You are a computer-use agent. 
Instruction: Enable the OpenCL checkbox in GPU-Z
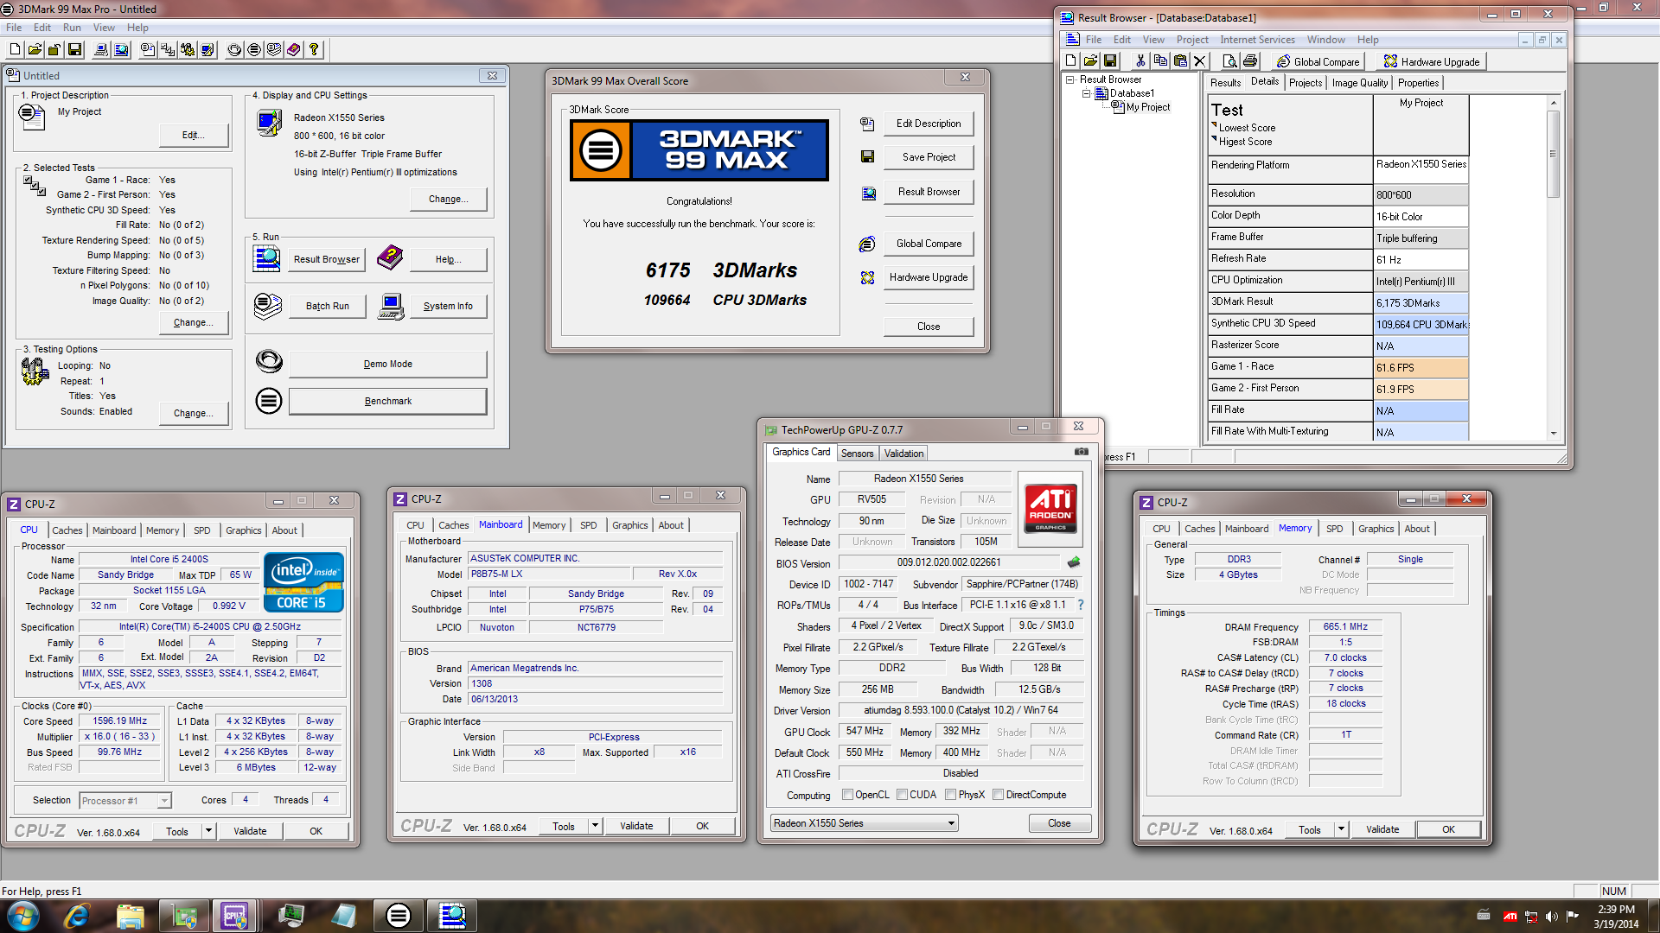click(x=847, y=795)
